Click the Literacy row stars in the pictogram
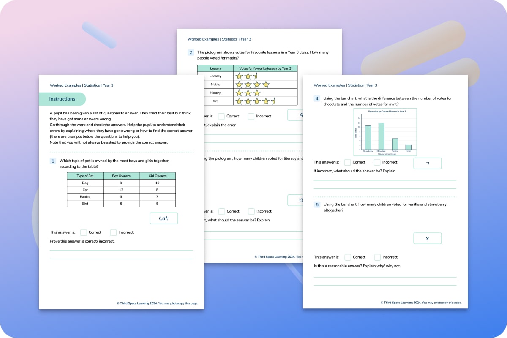This screenshot has height=338, width=507. coord(246,76)
